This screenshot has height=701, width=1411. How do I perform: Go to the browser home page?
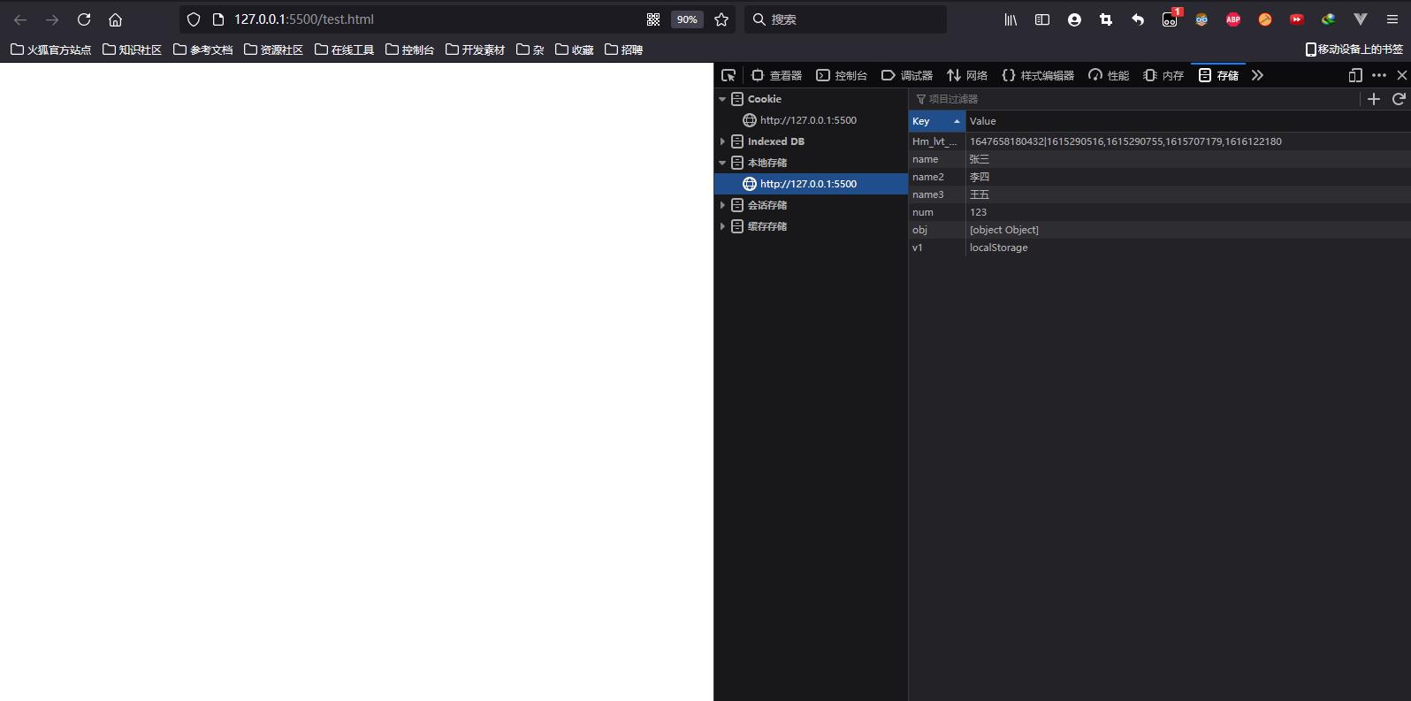click(x=115, y=19)
